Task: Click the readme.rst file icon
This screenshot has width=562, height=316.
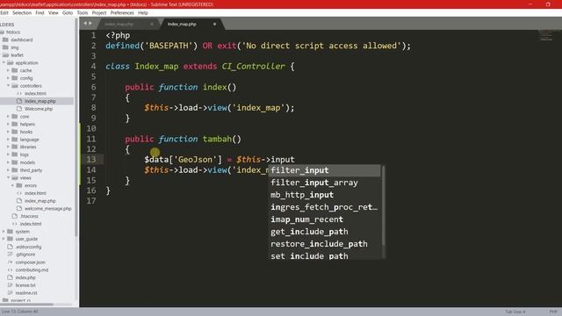Action: coord(10,292)
